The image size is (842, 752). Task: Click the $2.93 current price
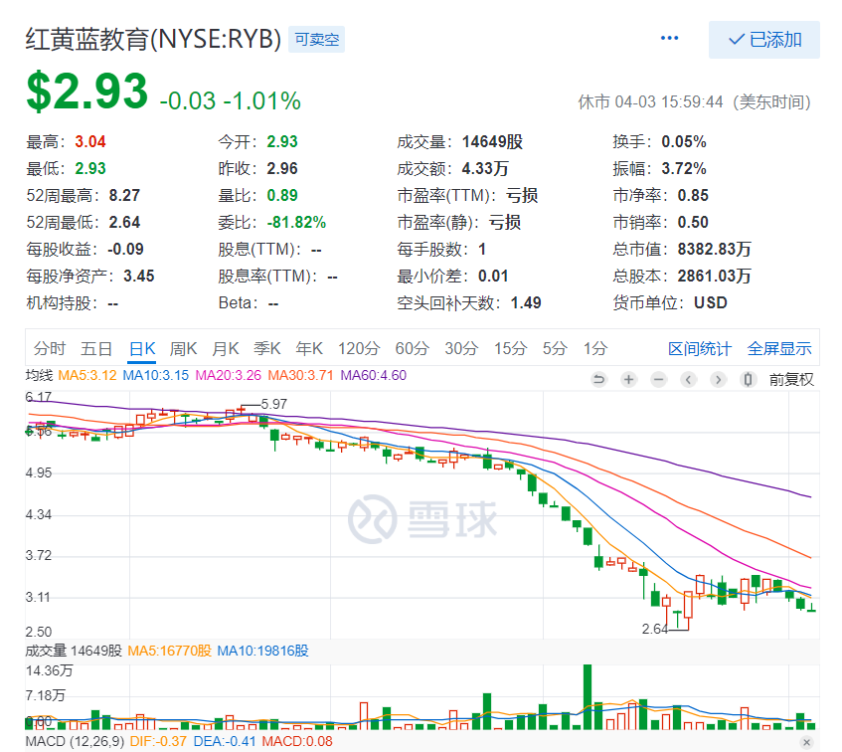click(x=87, y=92)
